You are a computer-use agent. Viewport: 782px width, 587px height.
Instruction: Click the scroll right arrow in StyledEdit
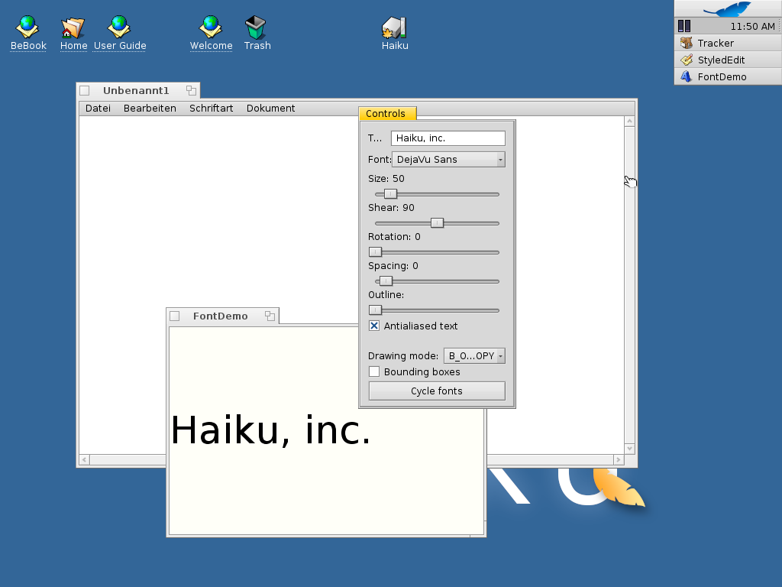pos(619,459)
